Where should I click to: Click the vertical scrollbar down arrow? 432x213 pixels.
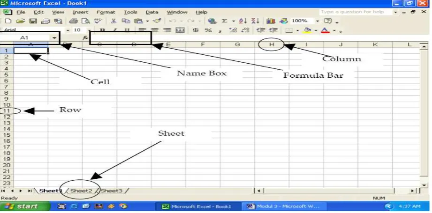click(x=424, y=185)
